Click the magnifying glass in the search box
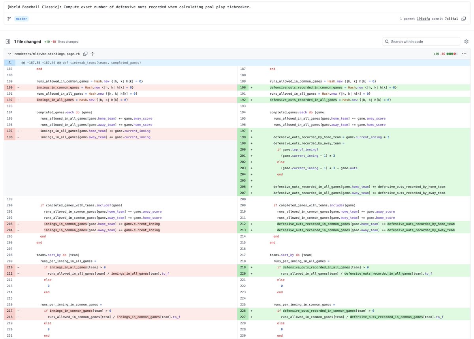The image size is (474, 339). 386,41
